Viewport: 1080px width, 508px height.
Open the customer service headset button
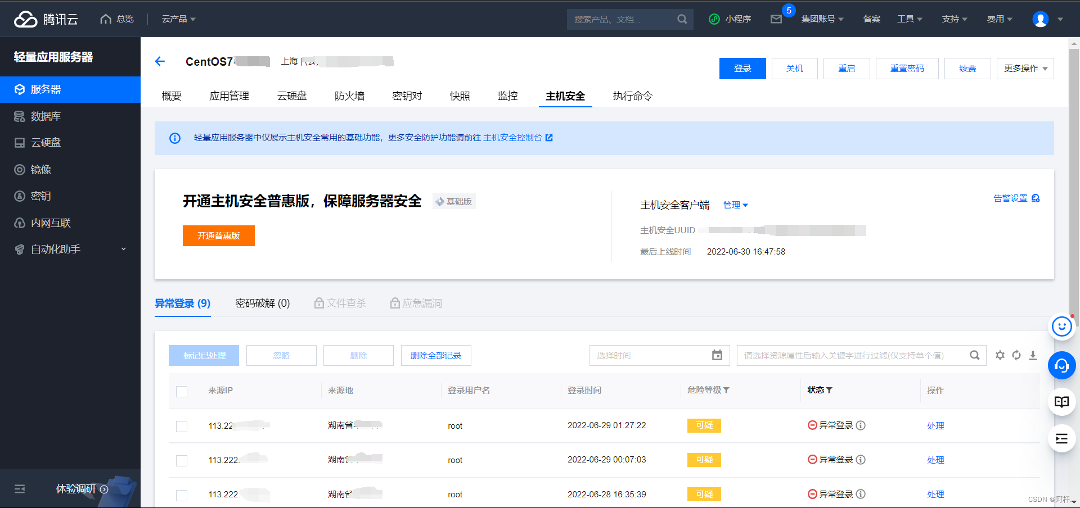(x=1062, y=366)
